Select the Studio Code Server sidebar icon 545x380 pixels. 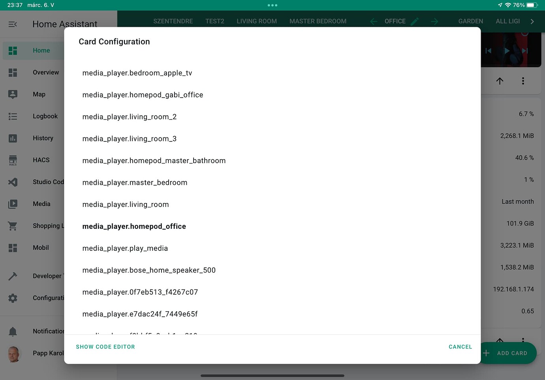(13, 182)
